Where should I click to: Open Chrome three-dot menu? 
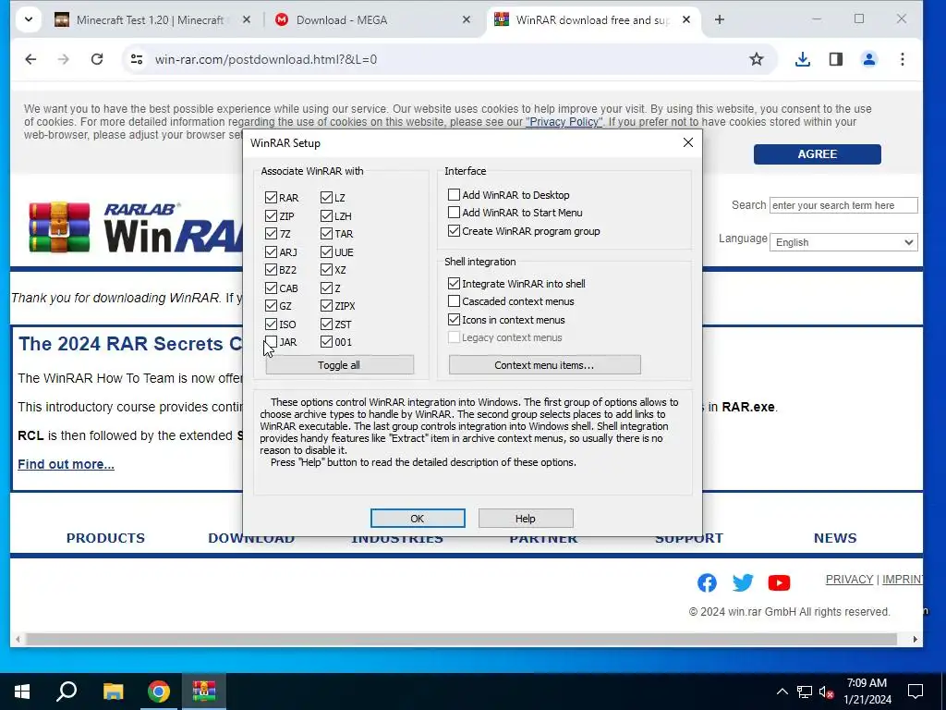click(x=902, y=59)
